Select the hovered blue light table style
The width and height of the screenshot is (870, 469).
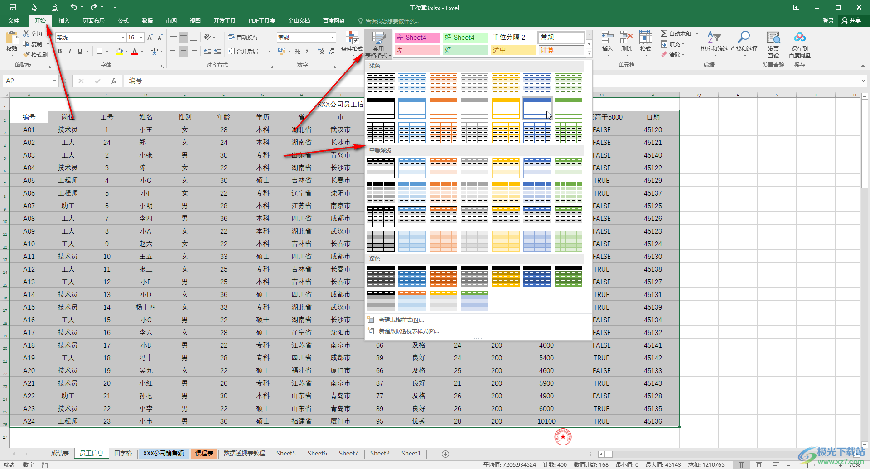pyautogui.click(x=537, y=108)
